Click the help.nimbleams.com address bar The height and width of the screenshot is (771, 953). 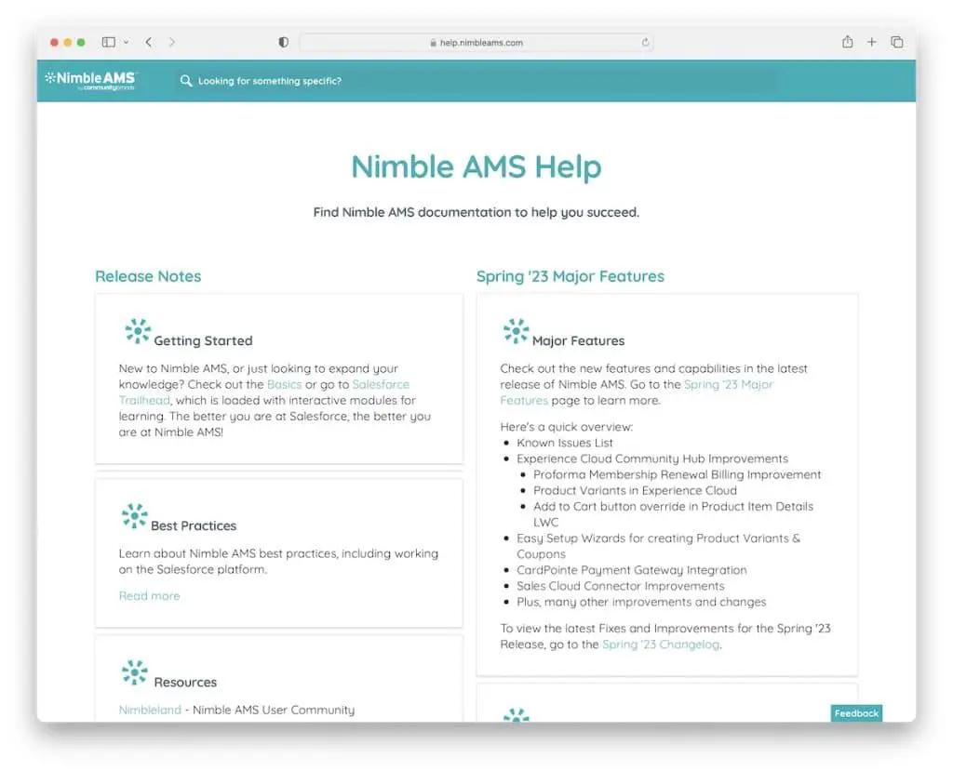(x=476, y=43)
